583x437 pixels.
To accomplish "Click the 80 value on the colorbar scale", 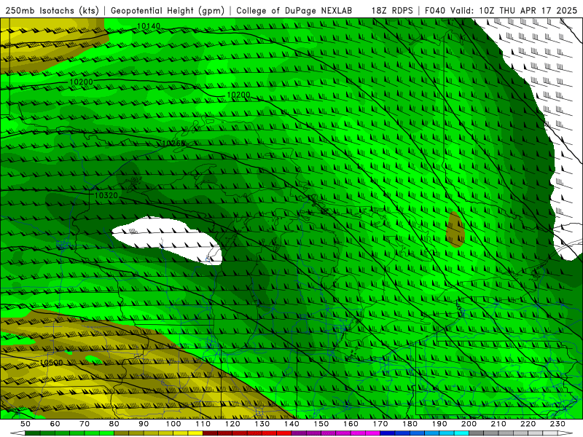I will click(x=114, y=424).
